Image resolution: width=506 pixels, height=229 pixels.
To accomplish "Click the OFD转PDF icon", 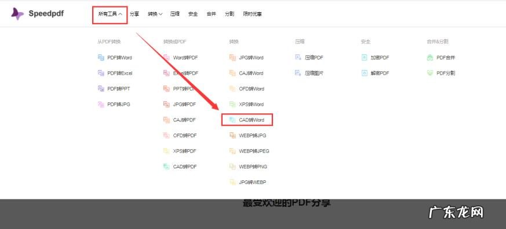I will coord(166,135).
